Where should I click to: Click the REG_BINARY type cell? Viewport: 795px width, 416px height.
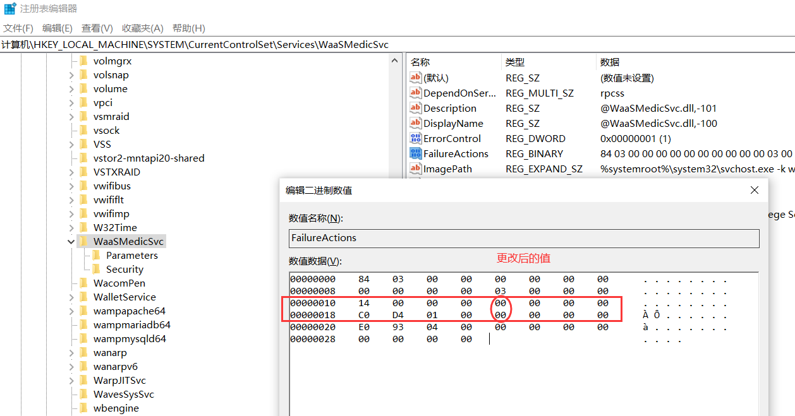(534, 153)
